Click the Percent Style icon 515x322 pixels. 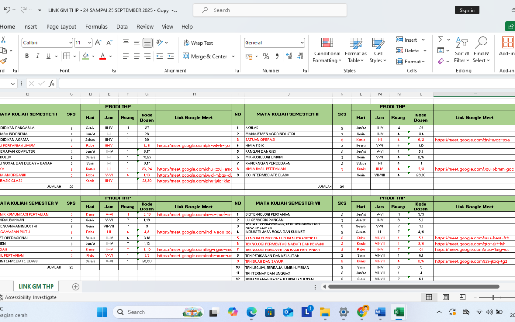(266, 56)
